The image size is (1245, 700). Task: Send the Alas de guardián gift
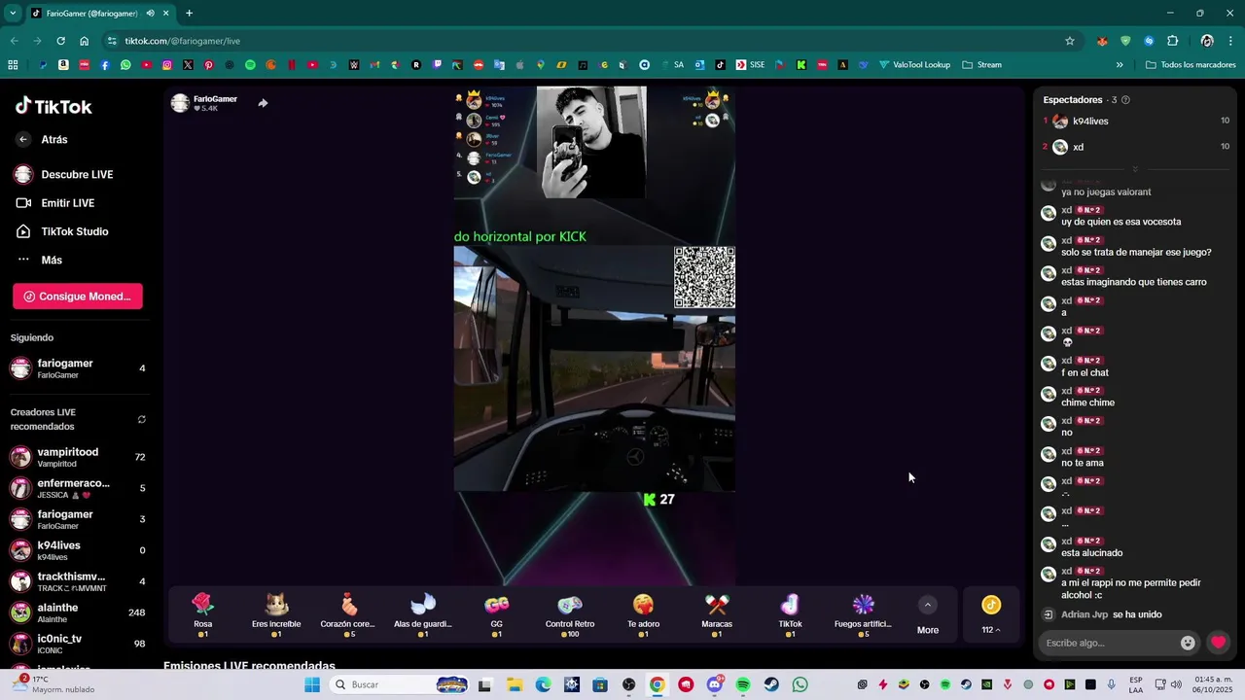pyautogui.click(x=423, y=614)
